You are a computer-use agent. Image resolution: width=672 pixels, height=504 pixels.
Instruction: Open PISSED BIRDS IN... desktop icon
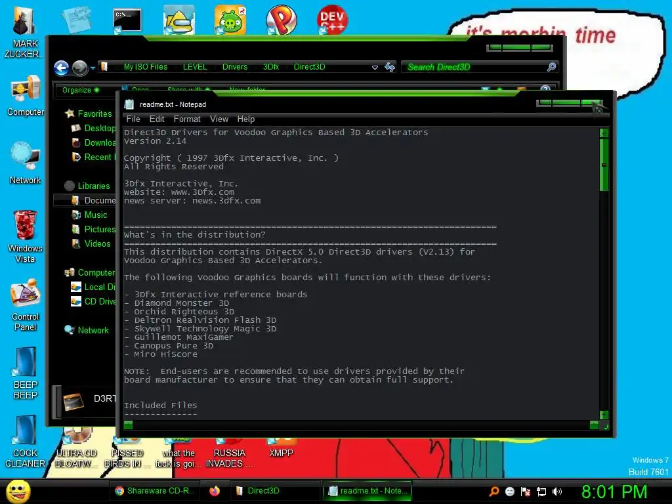tap(127, 452)
